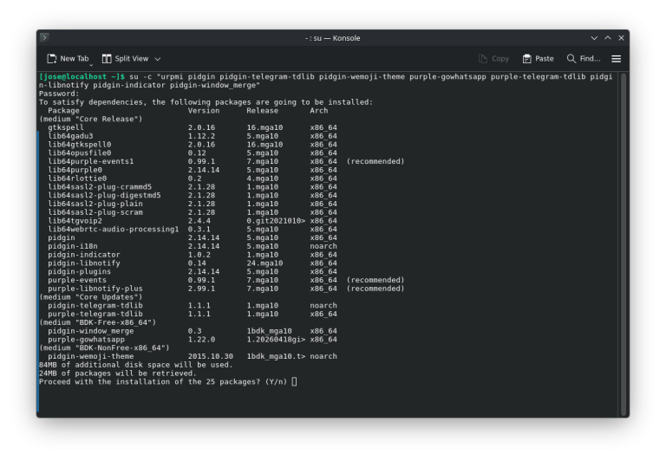Screen dimensions: 666x461
Task: Click the terminal icon in title bar
Action: tap(44, 37)
